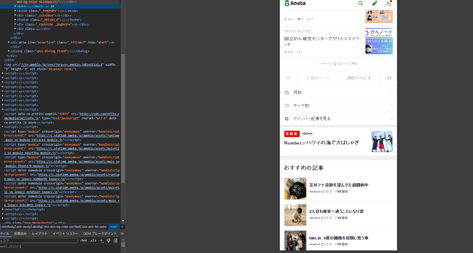Click the 438 view count icon
Viewport: 473px width, 253px height.
click(x=286, y=19)
